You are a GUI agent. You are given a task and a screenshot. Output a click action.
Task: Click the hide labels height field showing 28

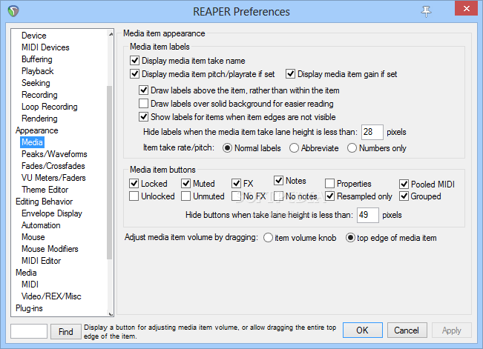click(372, 132)
